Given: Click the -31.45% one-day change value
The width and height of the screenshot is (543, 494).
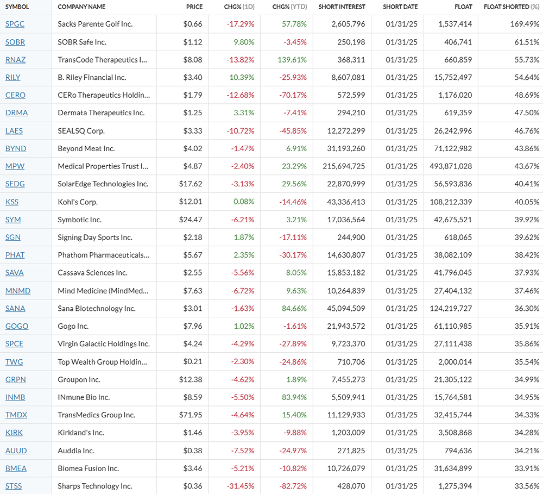Looking at the screenshot, I should [x=241, y=486].
